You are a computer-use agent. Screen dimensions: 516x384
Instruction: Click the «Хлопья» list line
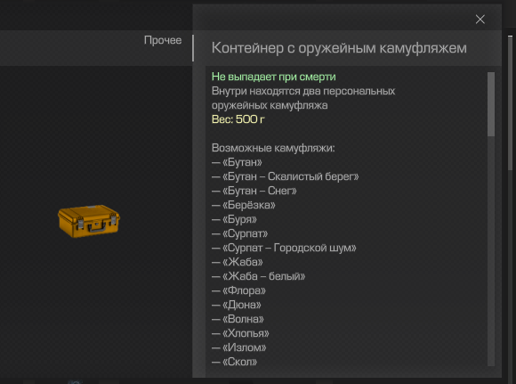240,333
